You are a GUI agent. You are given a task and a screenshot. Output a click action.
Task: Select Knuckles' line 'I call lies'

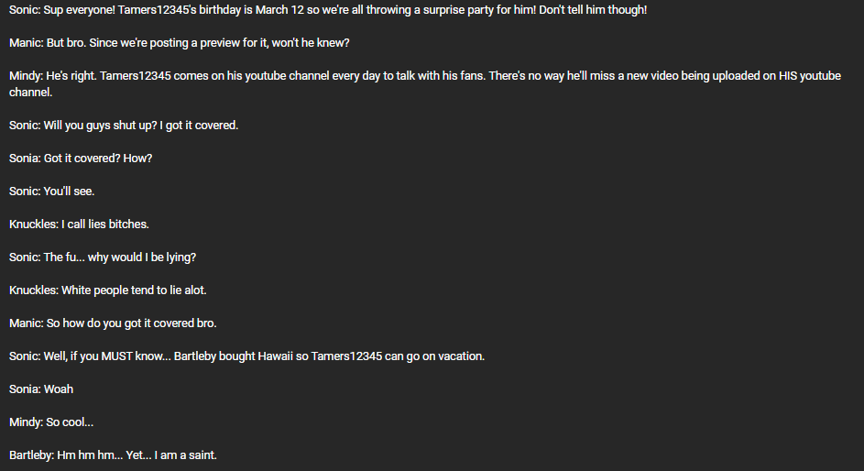(x=79, y=225)
